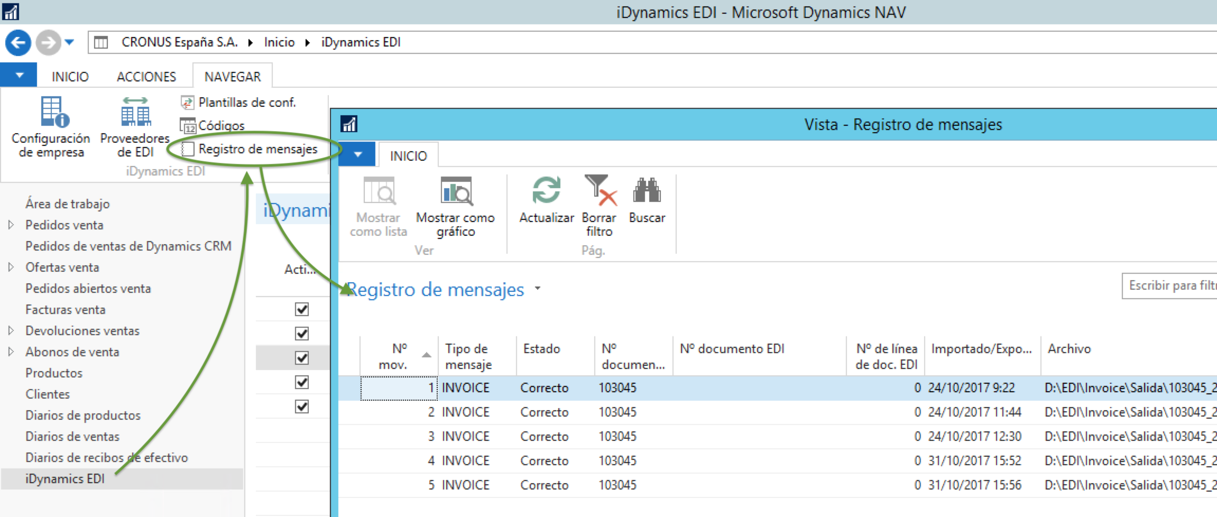Open Productos in the navigation pane
The image size is (1217, 517).
[x=54, y=373]
